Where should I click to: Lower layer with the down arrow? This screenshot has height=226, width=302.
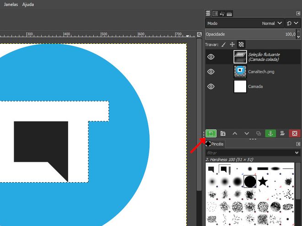pyautogui.click(x=247, y=133)
